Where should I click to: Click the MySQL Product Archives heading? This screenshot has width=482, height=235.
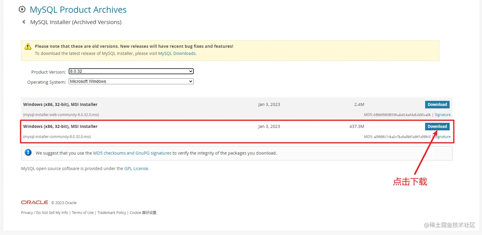click(x=78, y=10)
